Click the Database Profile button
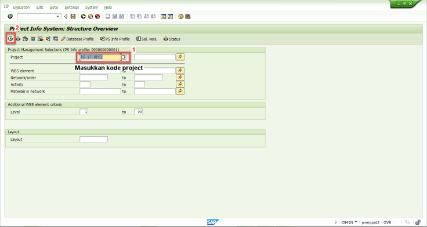The image size is (427, 227). coord(77,39)
